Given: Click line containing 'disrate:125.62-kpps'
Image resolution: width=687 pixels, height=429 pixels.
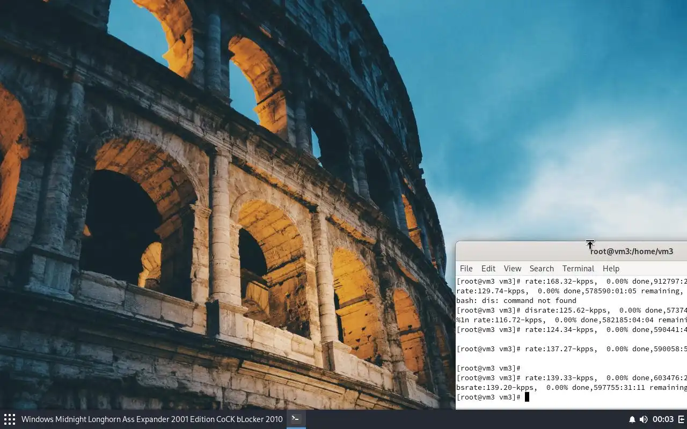Looking at the screenshot, I should pyautogui.click(x=572, y=310).
